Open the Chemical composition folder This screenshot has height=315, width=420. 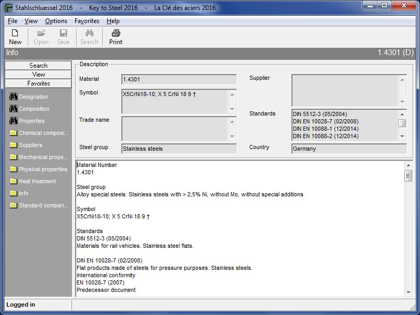click(x=44, y=133)
